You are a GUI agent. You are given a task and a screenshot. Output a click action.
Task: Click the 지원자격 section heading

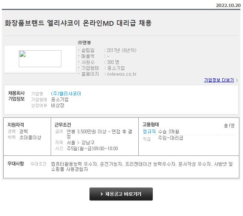(16, 125)
